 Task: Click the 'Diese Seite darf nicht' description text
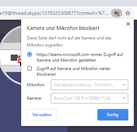[x=69, y=42]
